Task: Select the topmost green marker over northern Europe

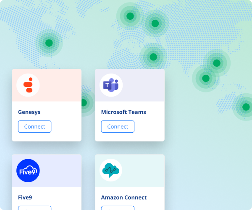Action: coord(130,16)
